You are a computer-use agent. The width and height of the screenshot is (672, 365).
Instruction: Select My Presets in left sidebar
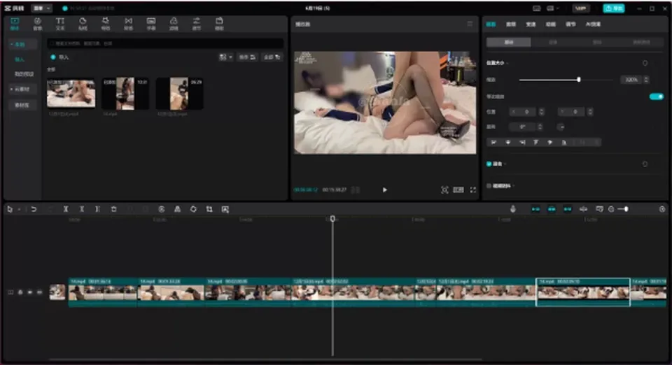pos(24,74)
